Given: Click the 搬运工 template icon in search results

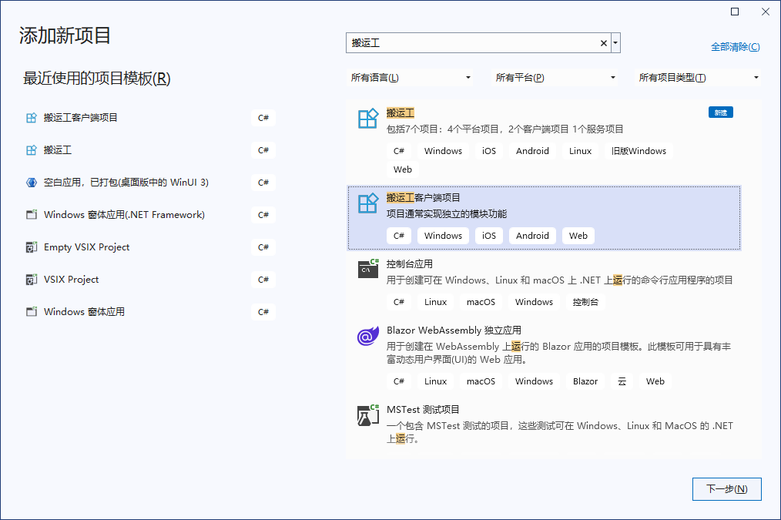Looking at the screenshot, I should (368, 119).
